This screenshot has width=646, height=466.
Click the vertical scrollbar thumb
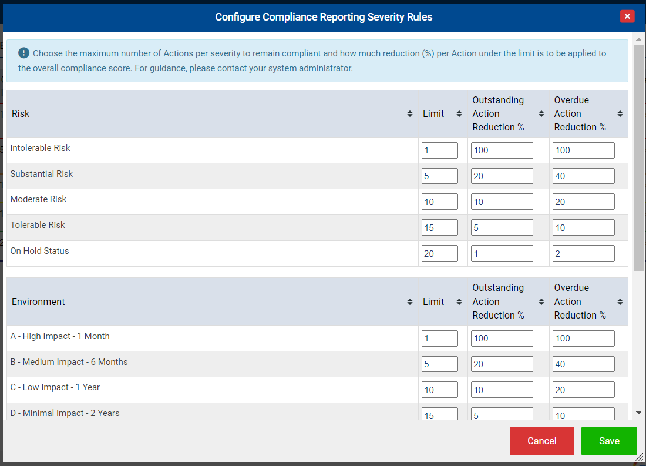coord(638,157)
